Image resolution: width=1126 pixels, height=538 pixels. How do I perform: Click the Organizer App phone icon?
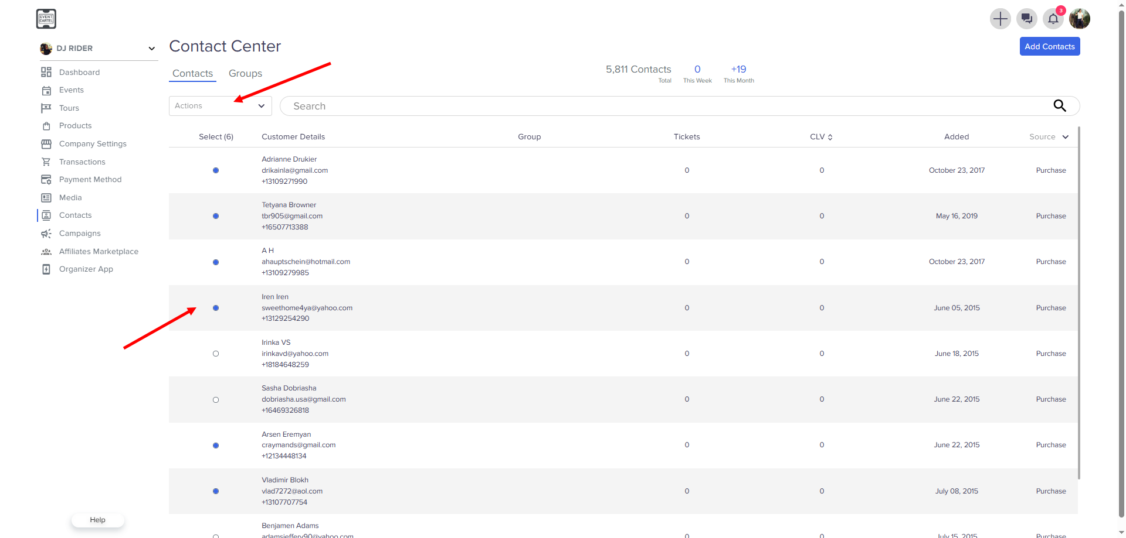[x=46, y=269]
